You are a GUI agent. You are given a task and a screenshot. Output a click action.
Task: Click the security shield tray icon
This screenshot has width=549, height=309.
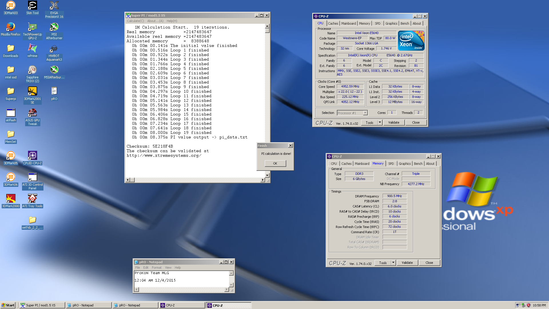[528, 305]
